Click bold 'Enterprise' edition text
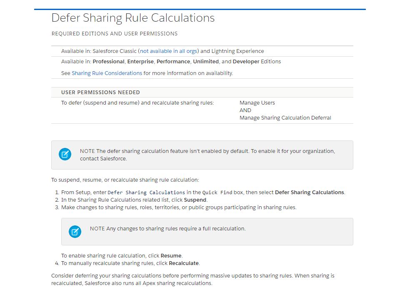Screen dimensions: 400x300 [140, 62]
